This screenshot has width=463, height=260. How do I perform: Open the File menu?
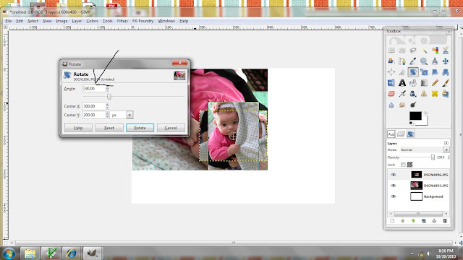(9, 21)
